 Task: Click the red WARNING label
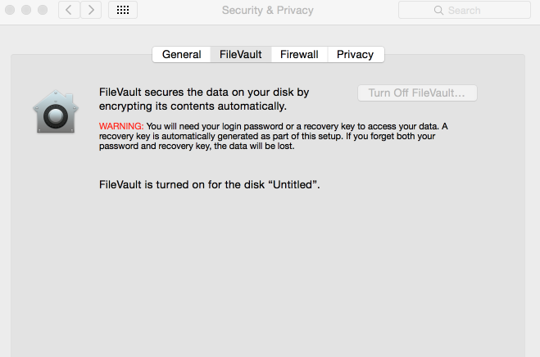point(121,126)
